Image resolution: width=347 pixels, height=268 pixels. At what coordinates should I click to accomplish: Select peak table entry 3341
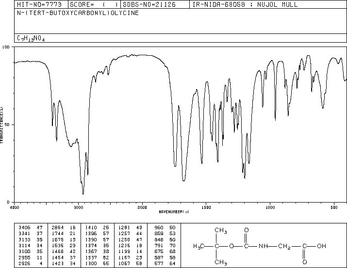click(24, 234)
